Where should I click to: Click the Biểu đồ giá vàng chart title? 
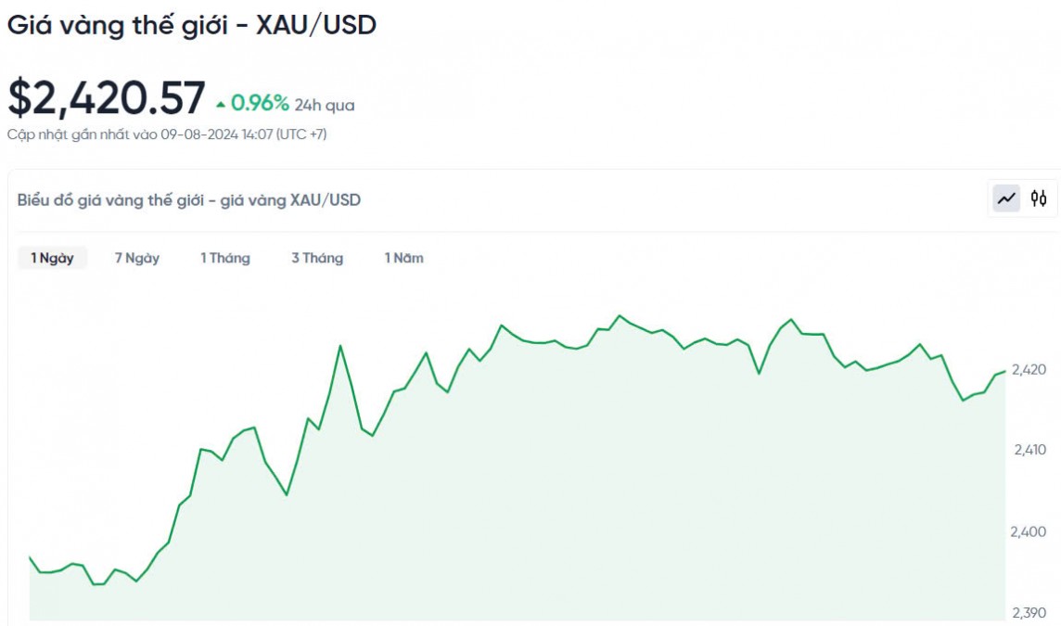189,199
